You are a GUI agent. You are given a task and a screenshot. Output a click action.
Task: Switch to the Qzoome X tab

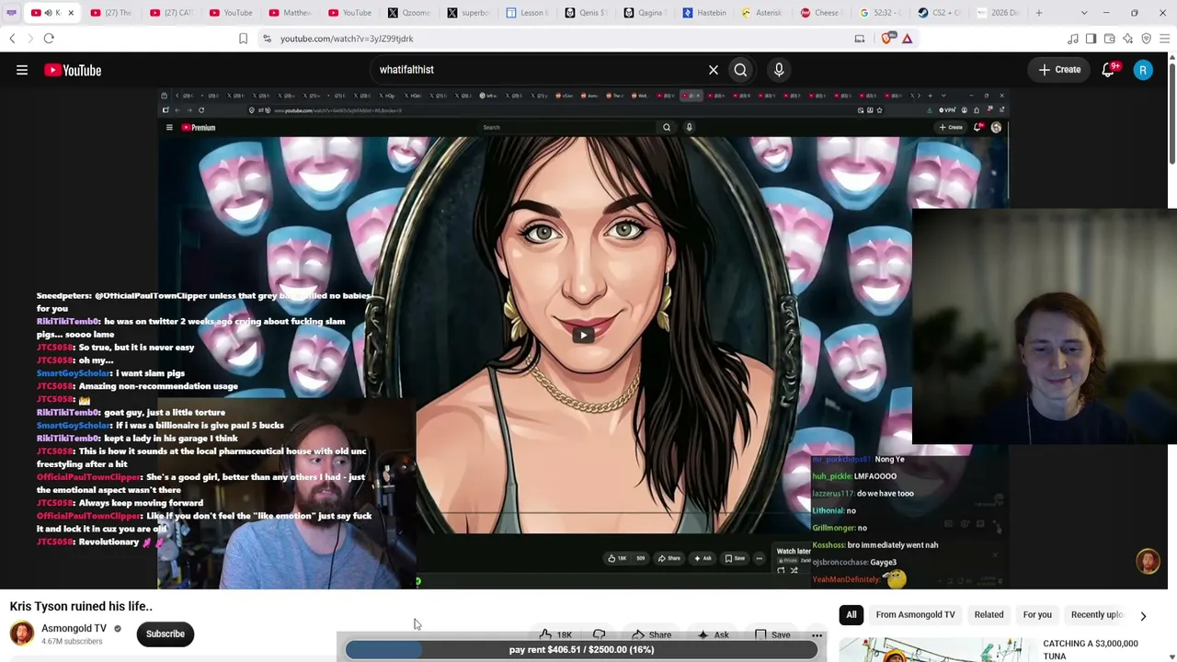(x=409, y=13)
